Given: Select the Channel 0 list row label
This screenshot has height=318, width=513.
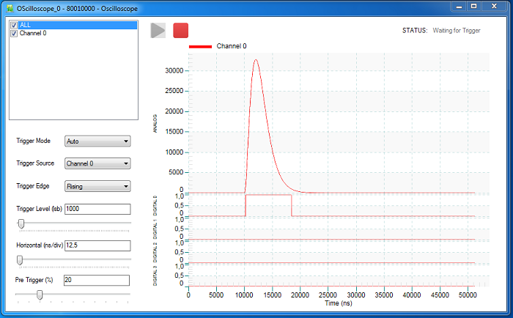Looking at the screenshot, I should pyautogui.click(x=33, y=34).
